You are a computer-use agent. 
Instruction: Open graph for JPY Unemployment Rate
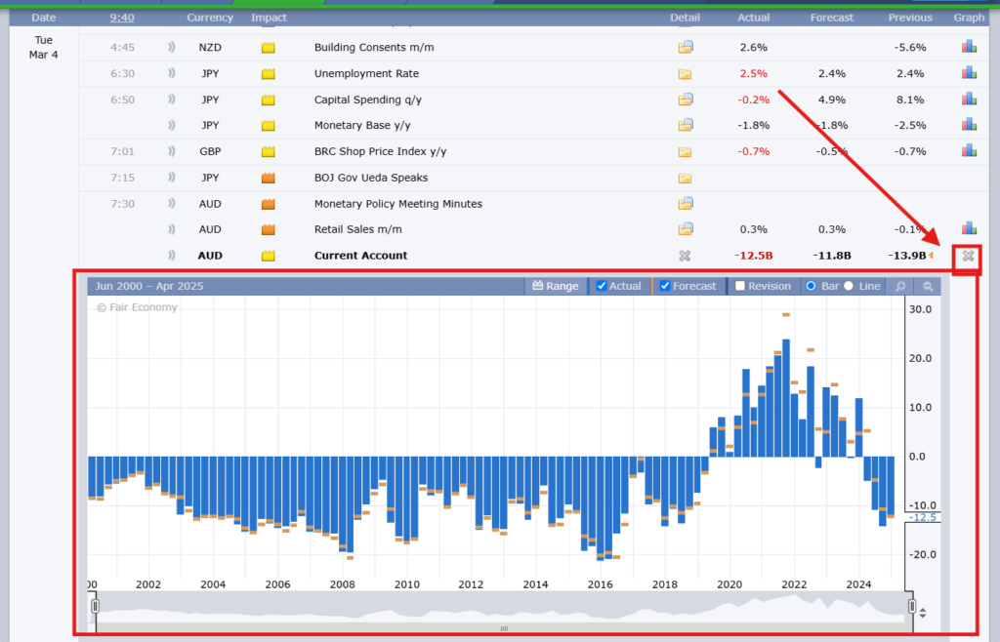pyautogui.click(x=969, y=72)
